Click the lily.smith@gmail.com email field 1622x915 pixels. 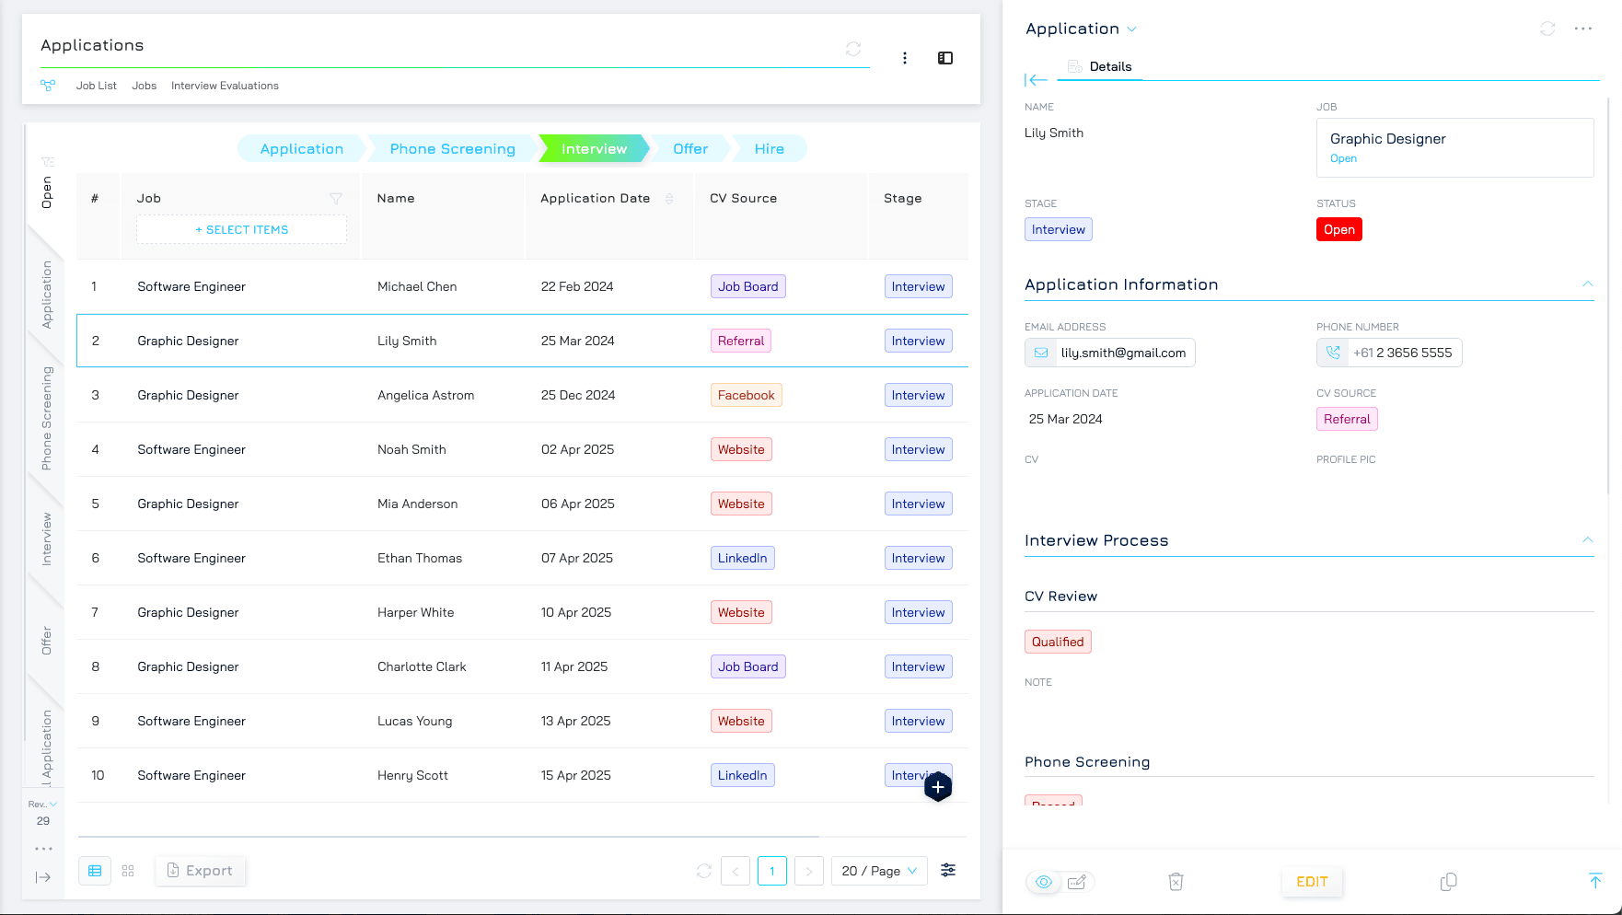(x=1110, y=353)
